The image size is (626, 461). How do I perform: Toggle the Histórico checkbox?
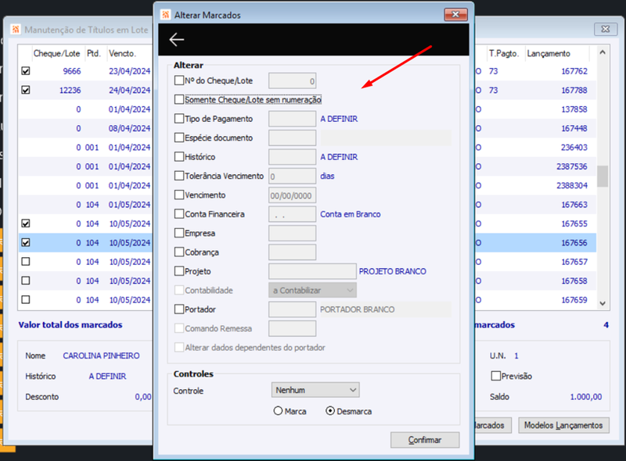pyautogui.click(x=179, y=157)
